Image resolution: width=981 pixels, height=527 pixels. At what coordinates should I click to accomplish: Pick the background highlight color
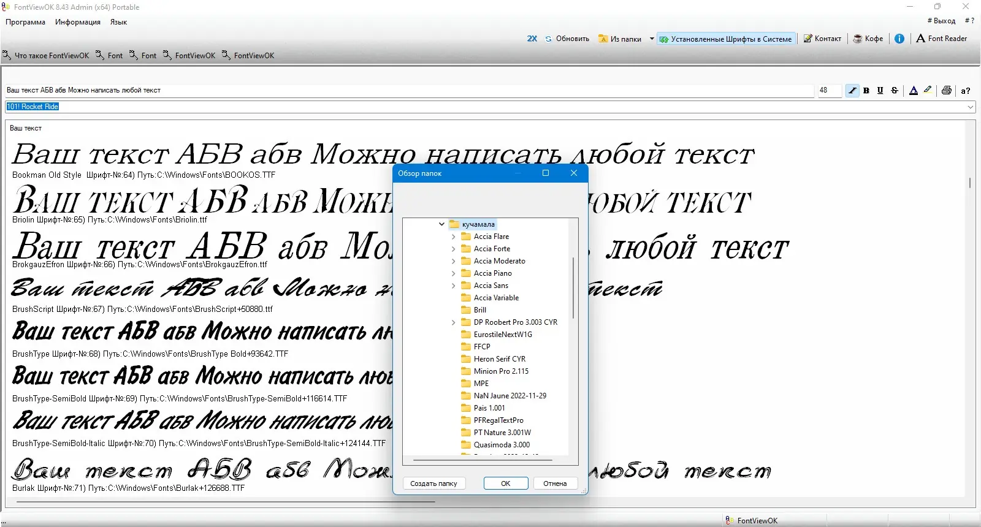(928, 90)
